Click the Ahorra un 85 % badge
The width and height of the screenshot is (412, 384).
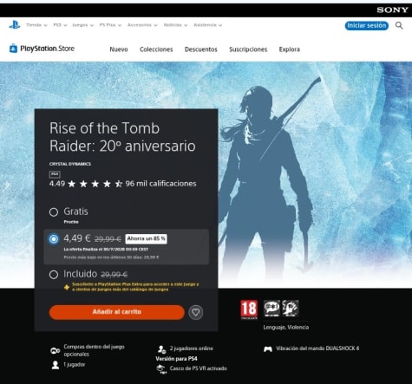146,238
